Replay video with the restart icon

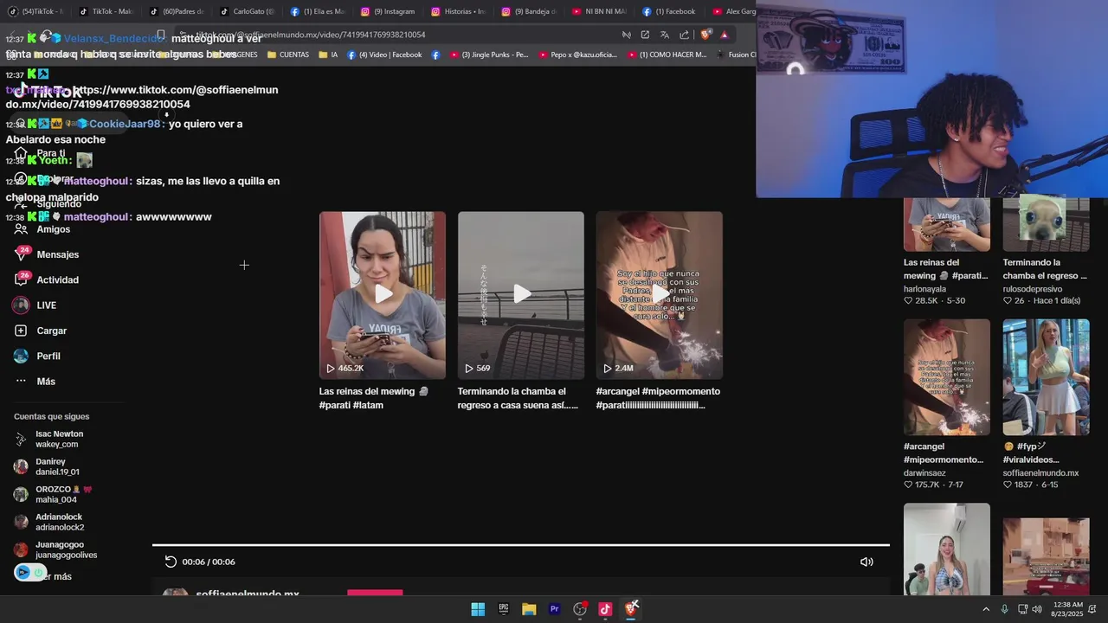tap(171, 562)
